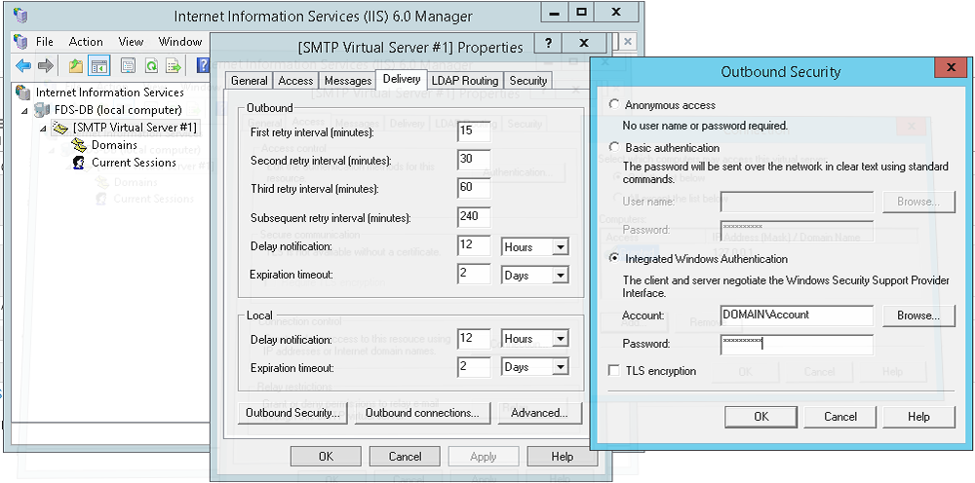
Task: Click the Subsequent retry interval field
Action: point(474,216)
